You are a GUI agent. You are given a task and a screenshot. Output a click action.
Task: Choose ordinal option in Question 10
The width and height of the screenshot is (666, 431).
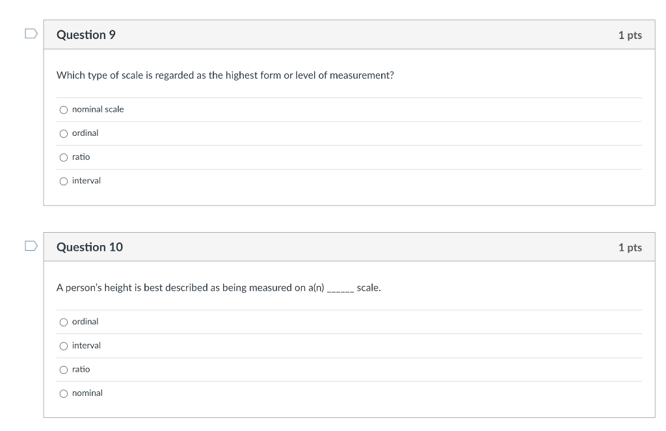[64, 321]
